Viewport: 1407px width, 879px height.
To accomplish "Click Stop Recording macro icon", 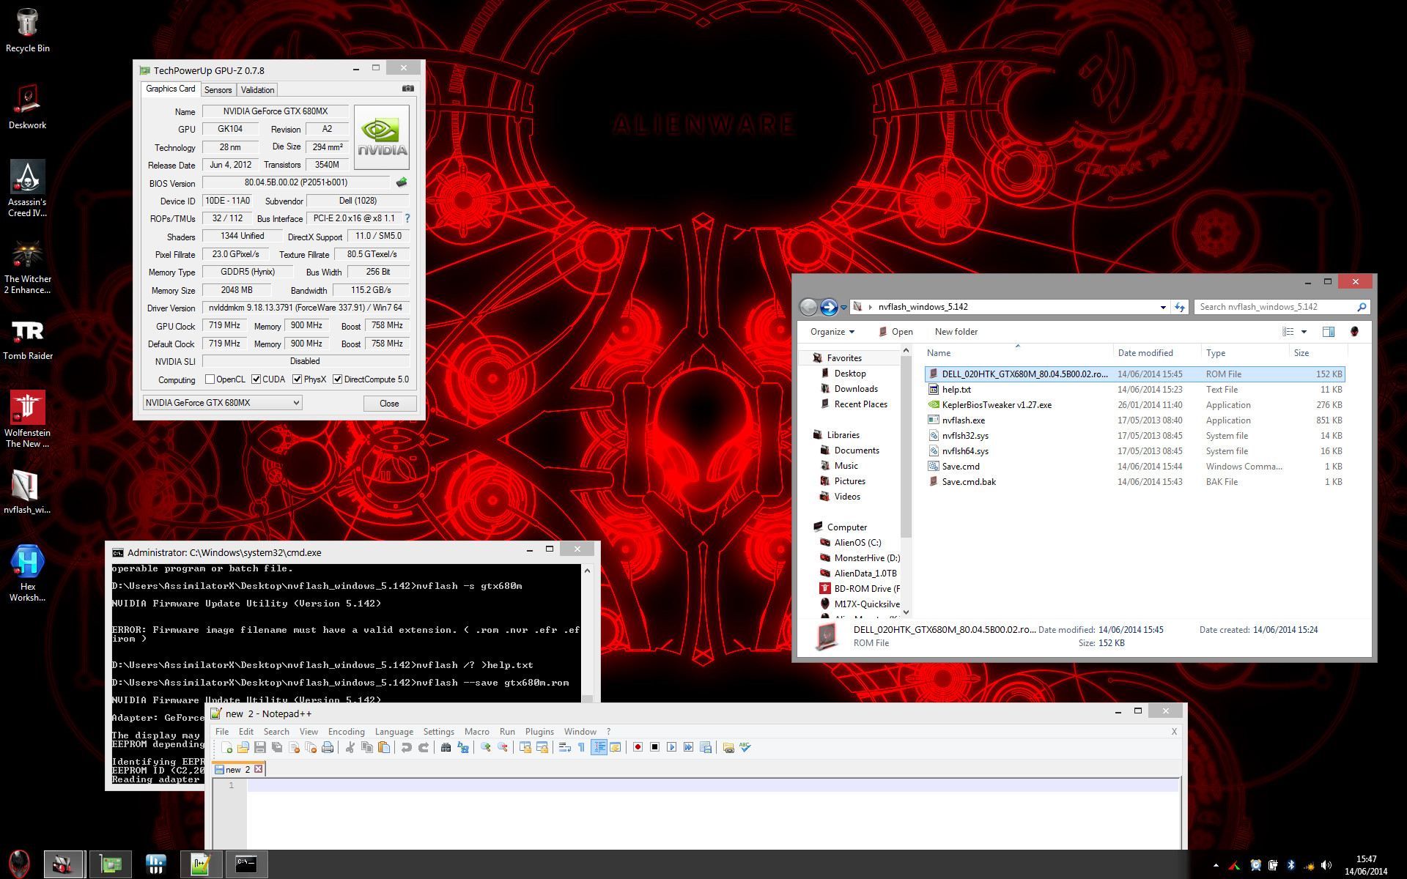I will 654,747.
